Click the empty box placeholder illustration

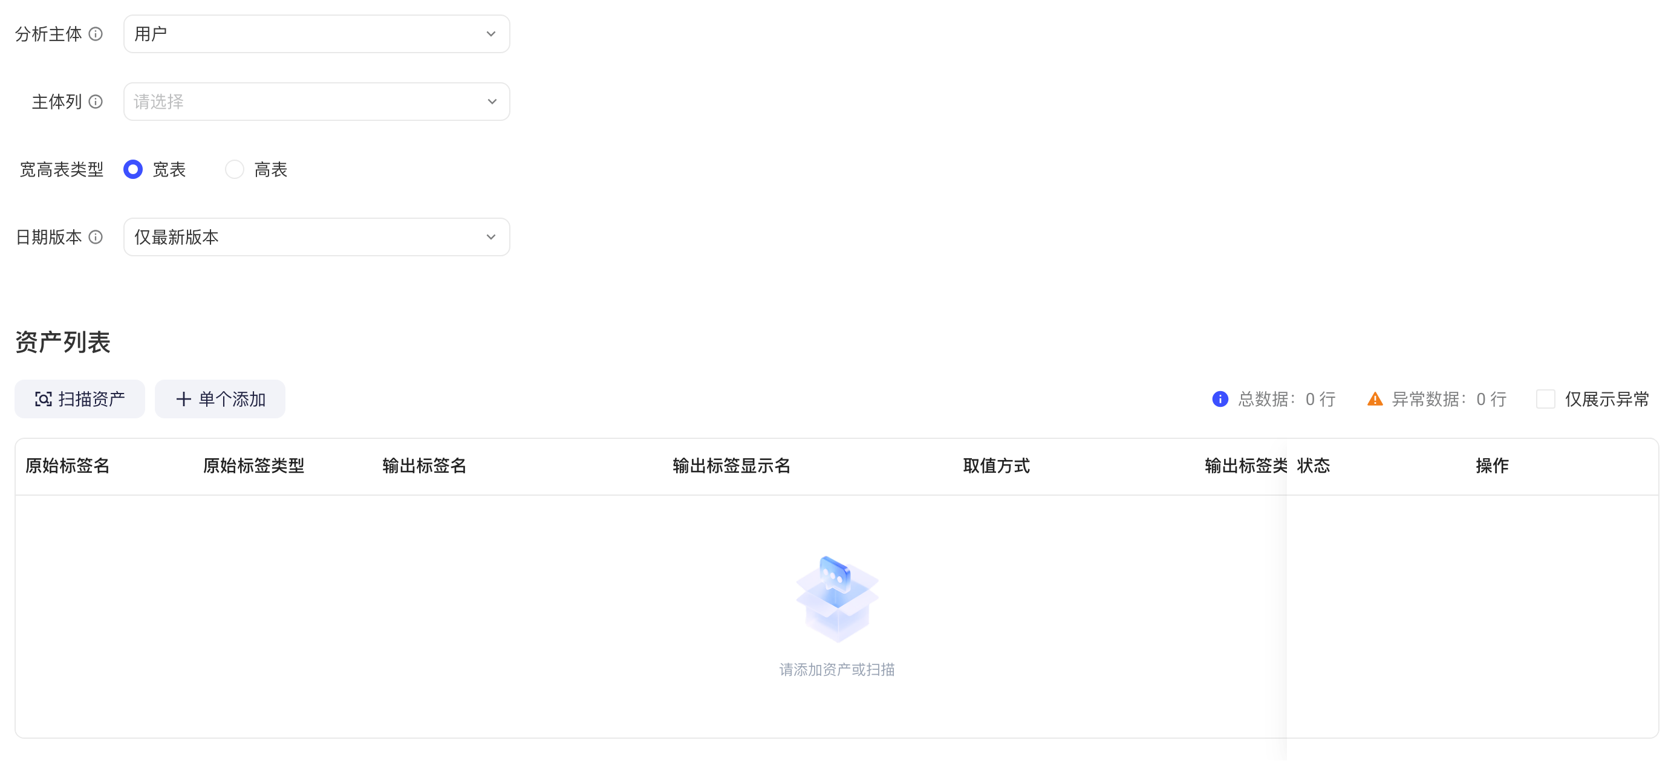(x=837, y=598)
